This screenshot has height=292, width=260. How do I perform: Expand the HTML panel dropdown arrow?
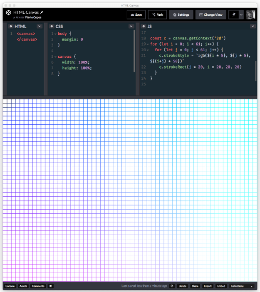(x=39, y=26)
